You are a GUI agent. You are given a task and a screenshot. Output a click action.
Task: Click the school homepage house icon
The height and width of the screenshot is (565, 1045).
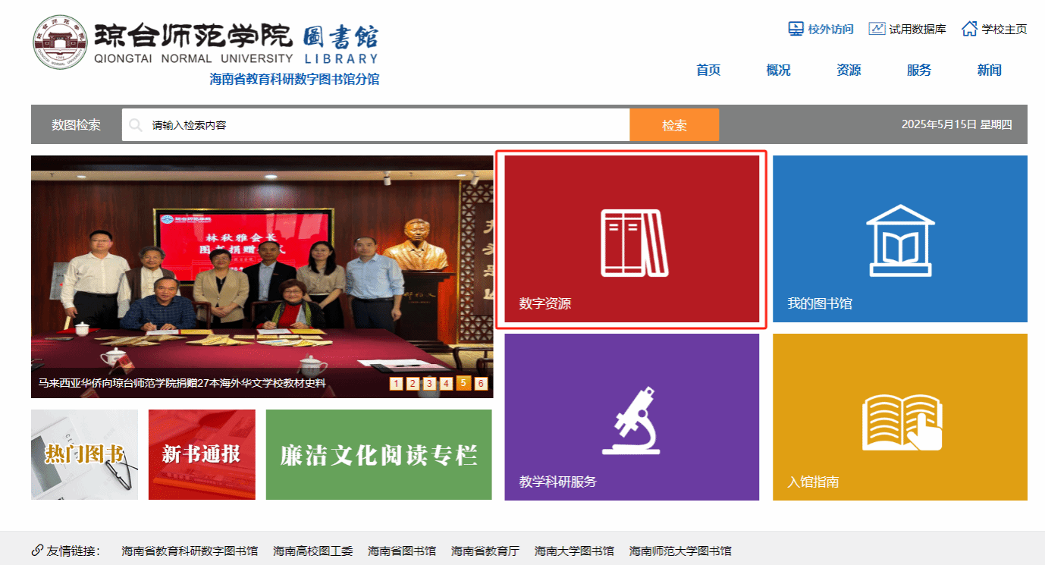tap(969, 29)
